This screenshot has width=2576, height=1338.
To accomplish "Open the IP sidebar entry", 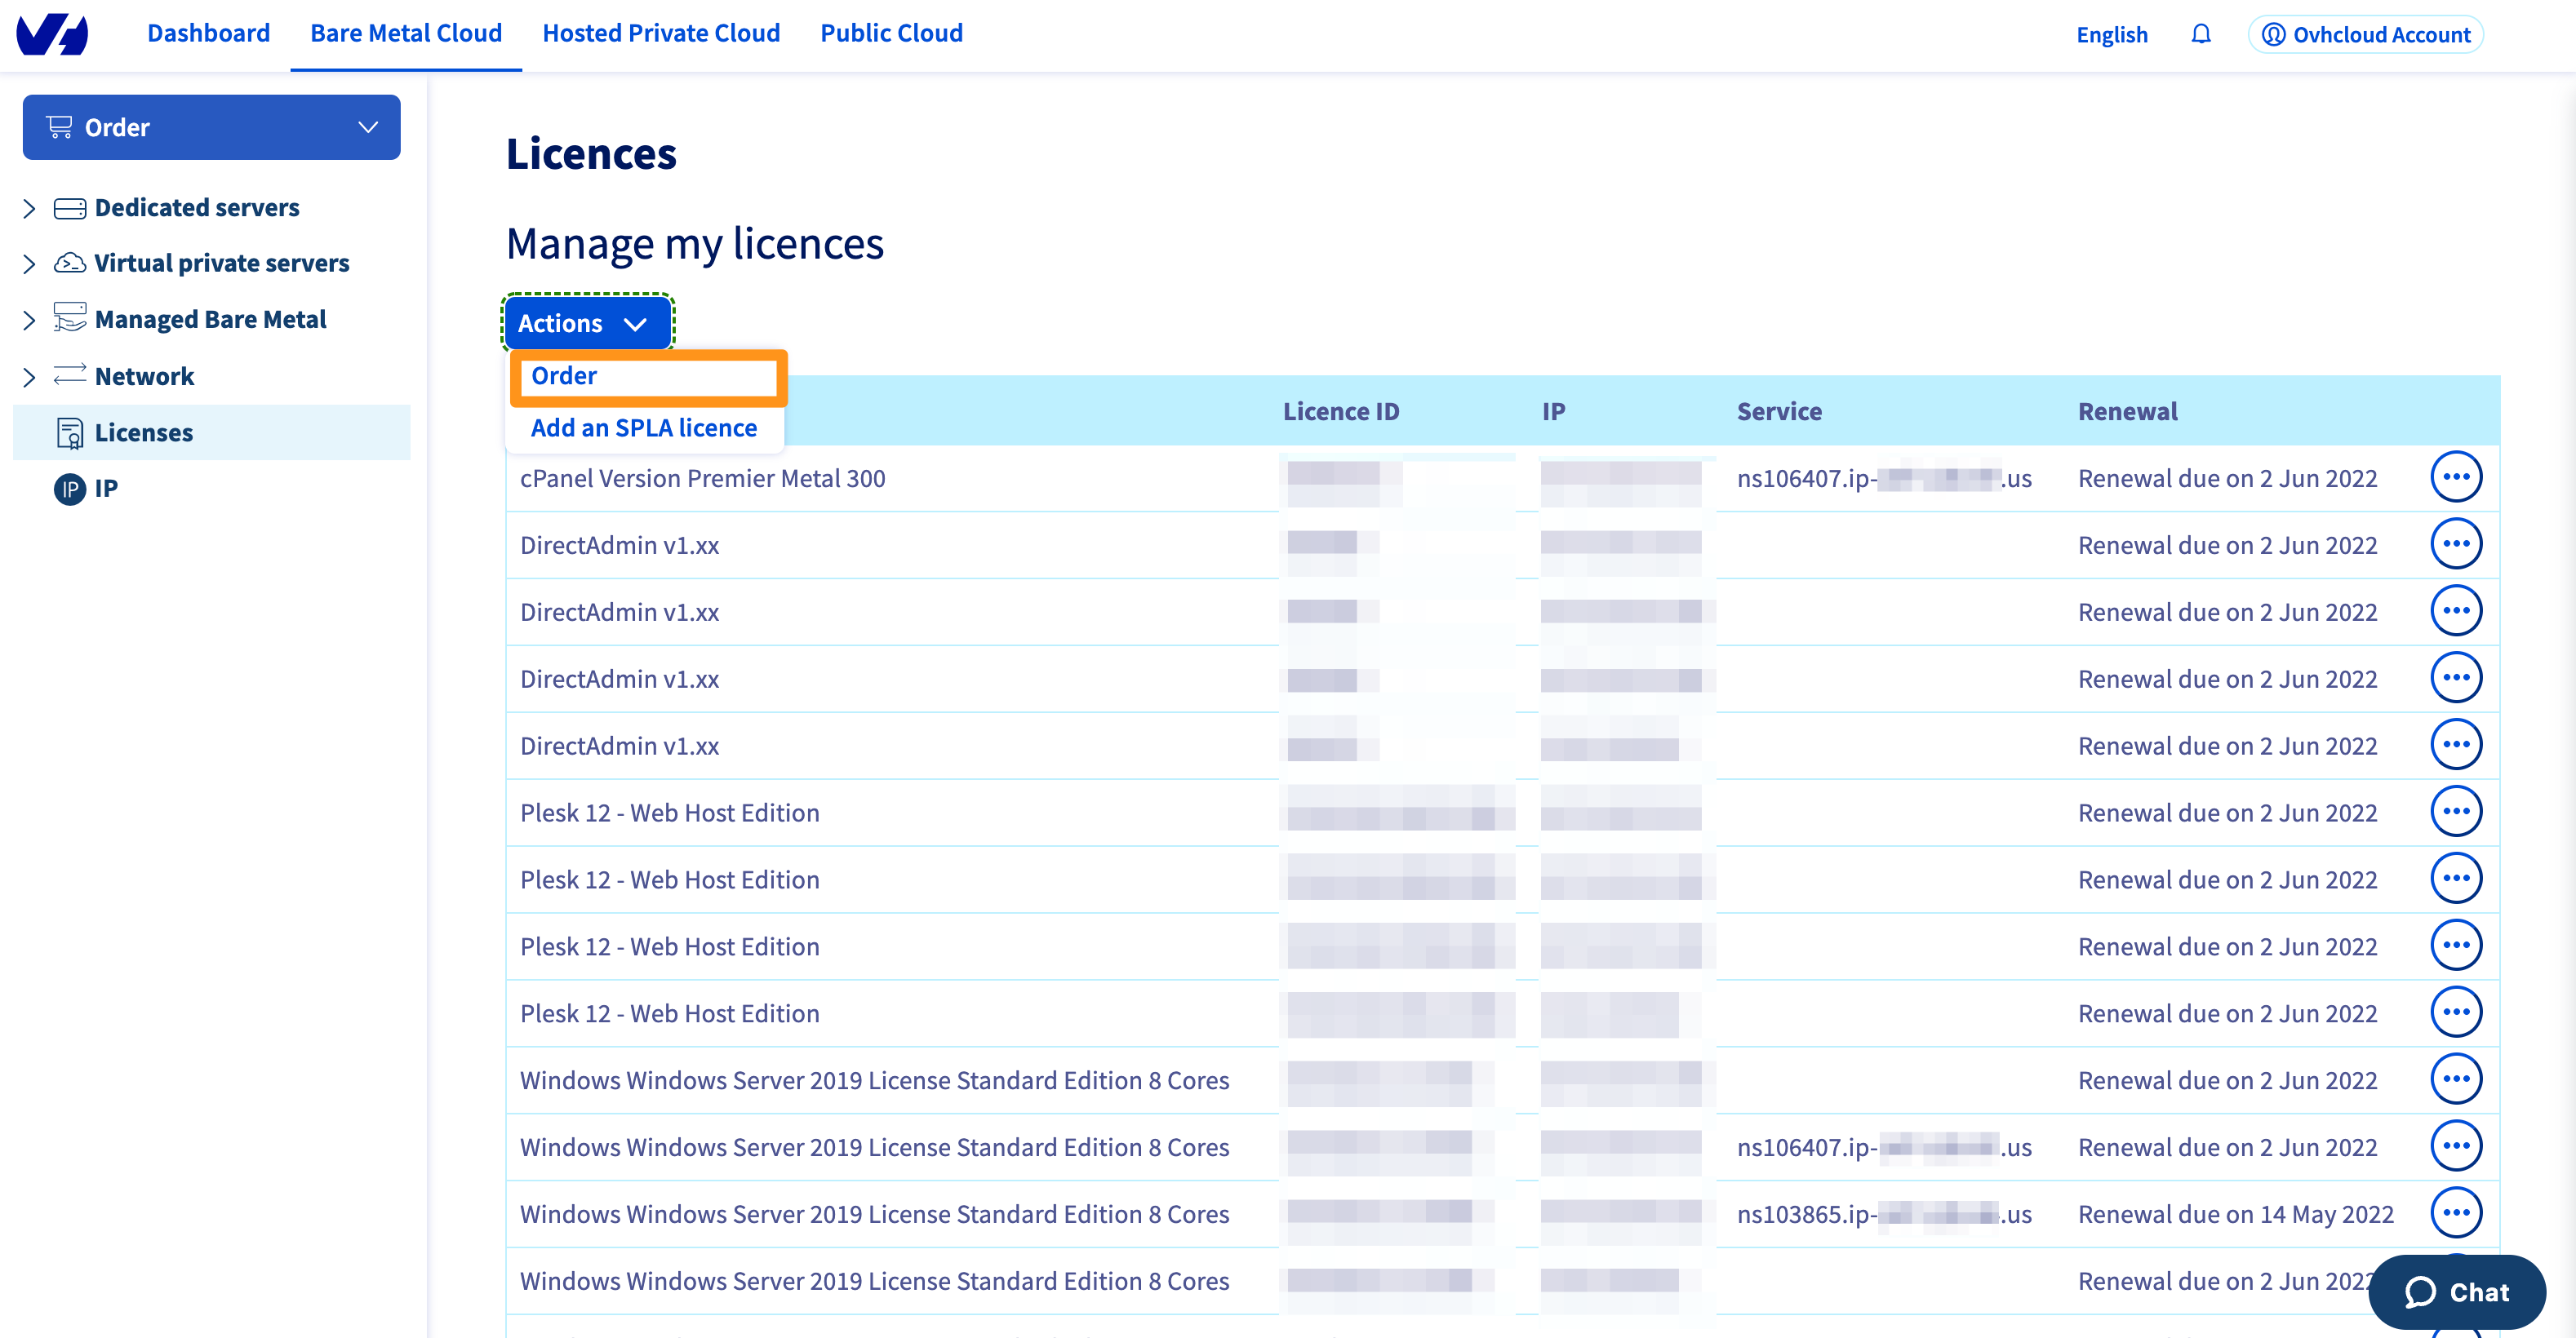I will 105,489.
